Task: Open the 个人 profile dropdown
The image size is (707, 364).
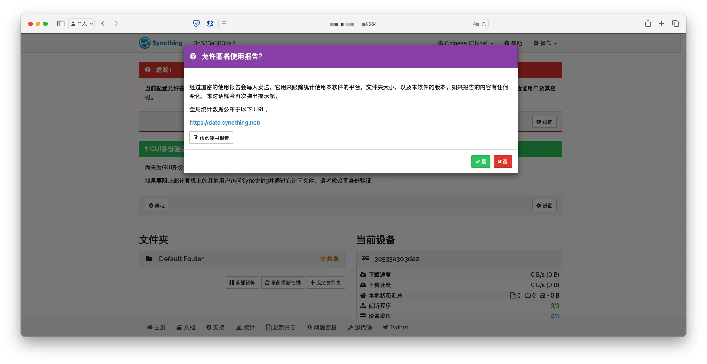Action: pyautogui.click(x=81, y=23)
